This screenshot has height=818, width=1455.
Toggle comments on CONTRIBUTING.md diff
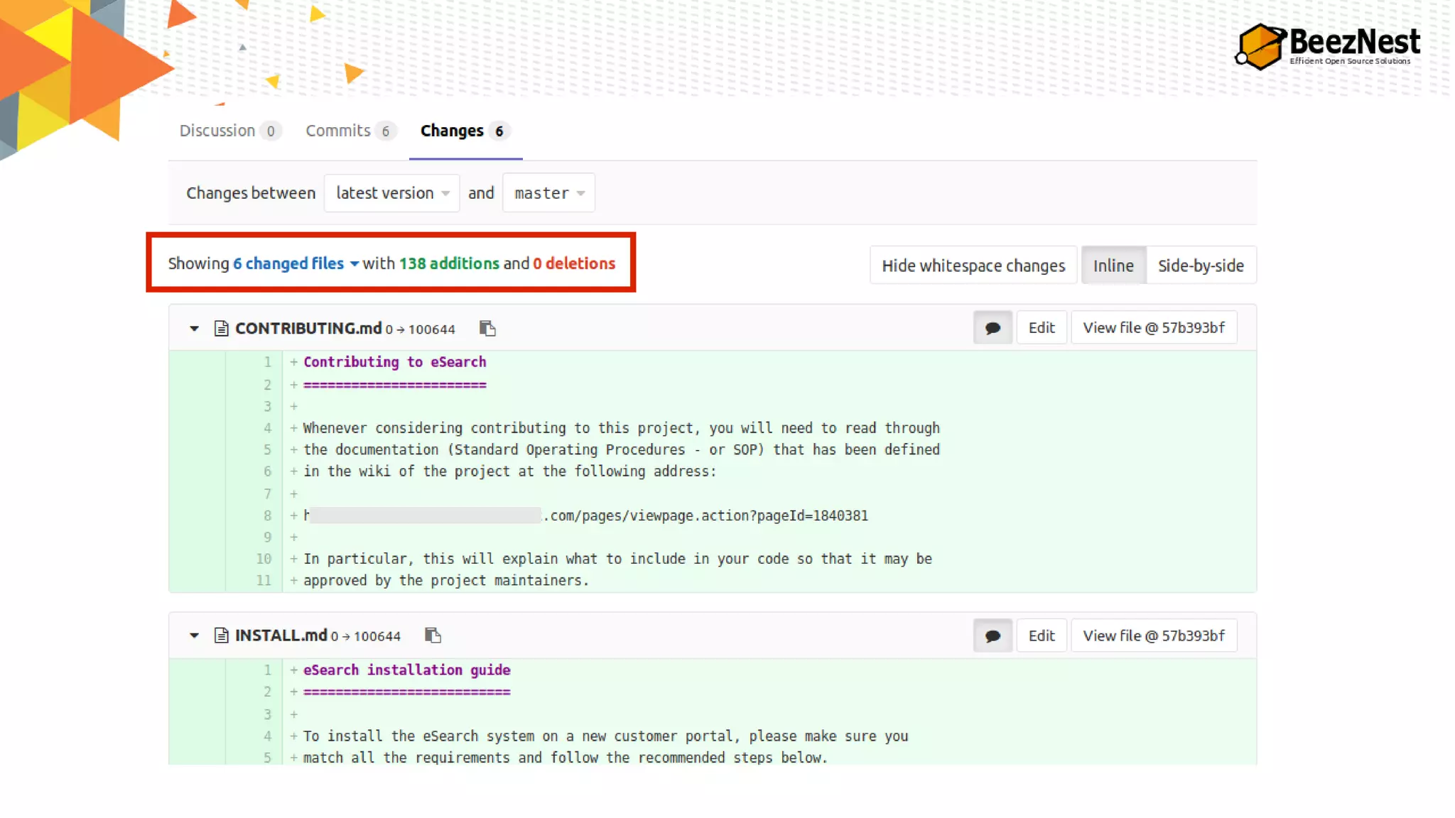click(x=992, y=328)
